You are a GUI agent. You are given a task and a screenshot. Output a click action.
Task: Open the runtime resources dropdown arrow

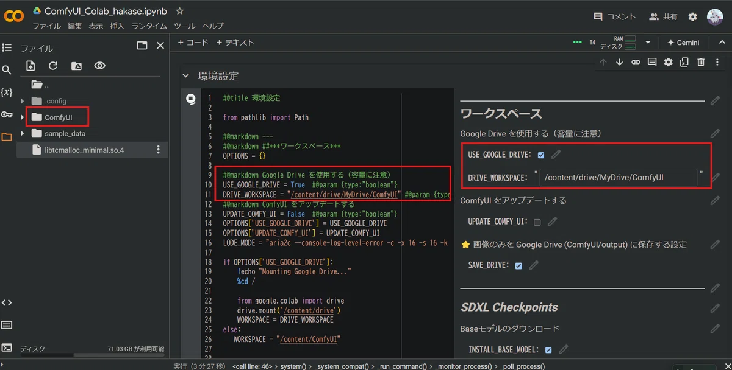click(x=648, y=43)
